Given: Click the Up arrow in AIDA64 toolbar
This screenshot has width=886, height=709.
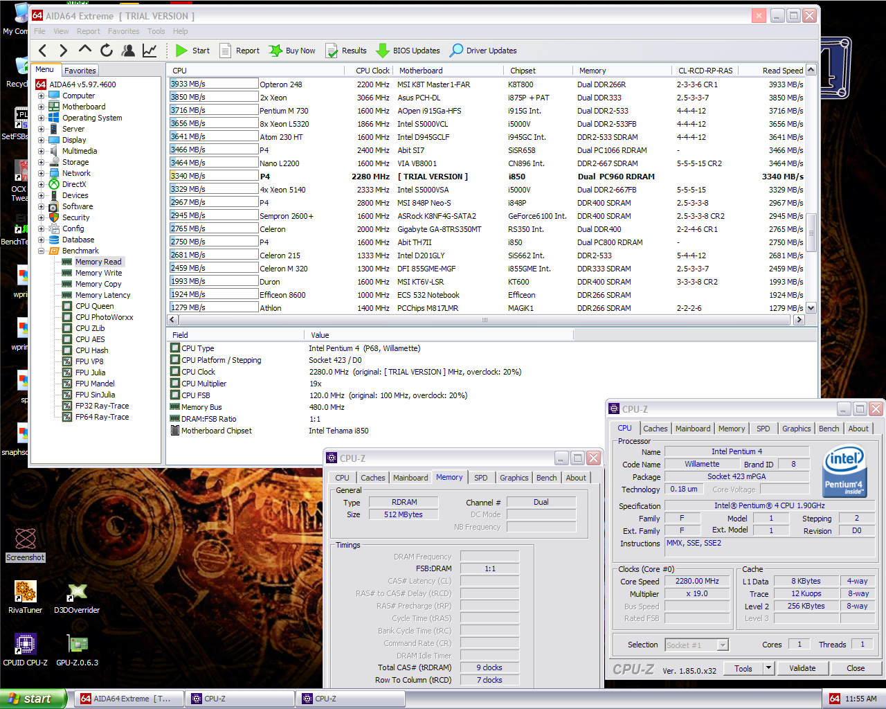Looking at the screenshot, I should click(85, 50).
